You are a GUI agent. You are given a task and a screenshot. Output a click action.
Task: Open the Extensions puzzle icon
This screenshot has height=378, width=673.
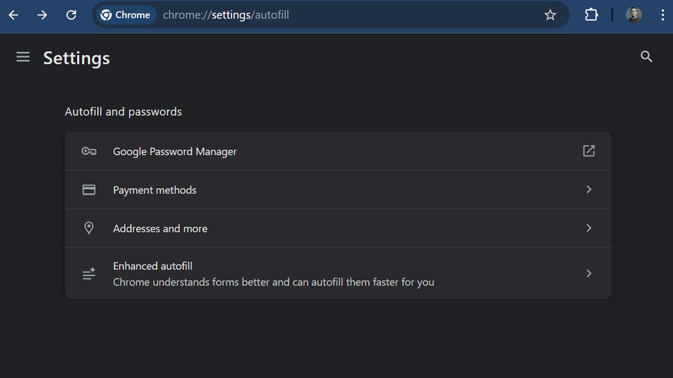[x=592, y=15]
